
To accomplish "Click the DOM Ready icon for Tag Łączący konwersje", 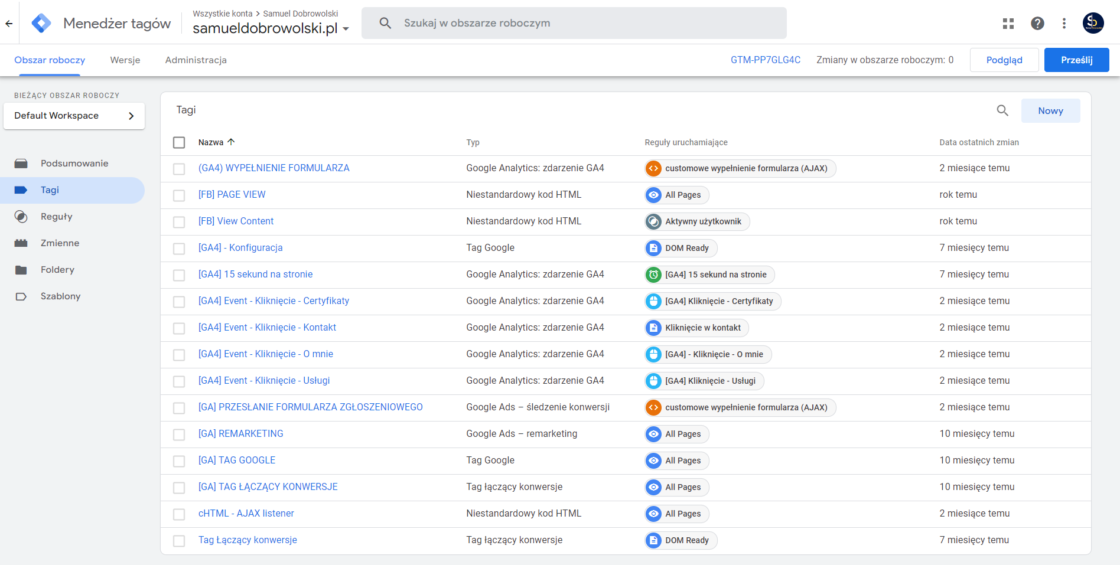I will point(653,540).
